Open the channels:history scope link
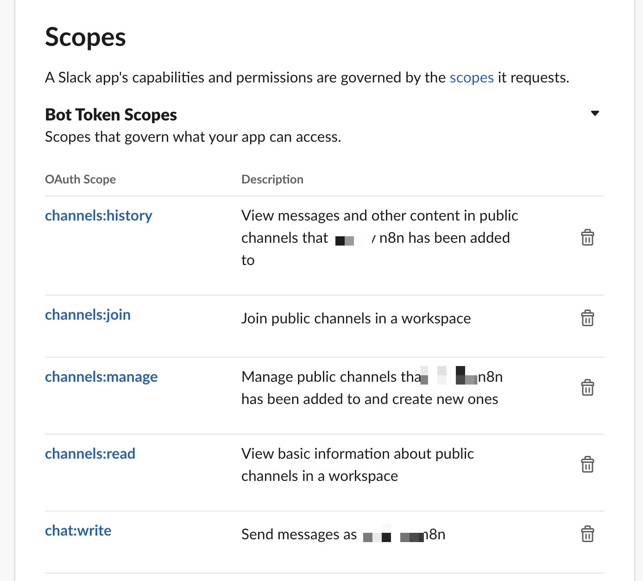643x581 pixels. [x=98, y=215]
